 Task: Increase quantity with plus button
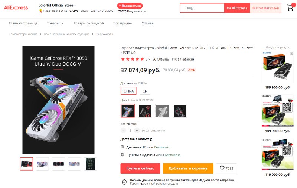pos(137,130)
